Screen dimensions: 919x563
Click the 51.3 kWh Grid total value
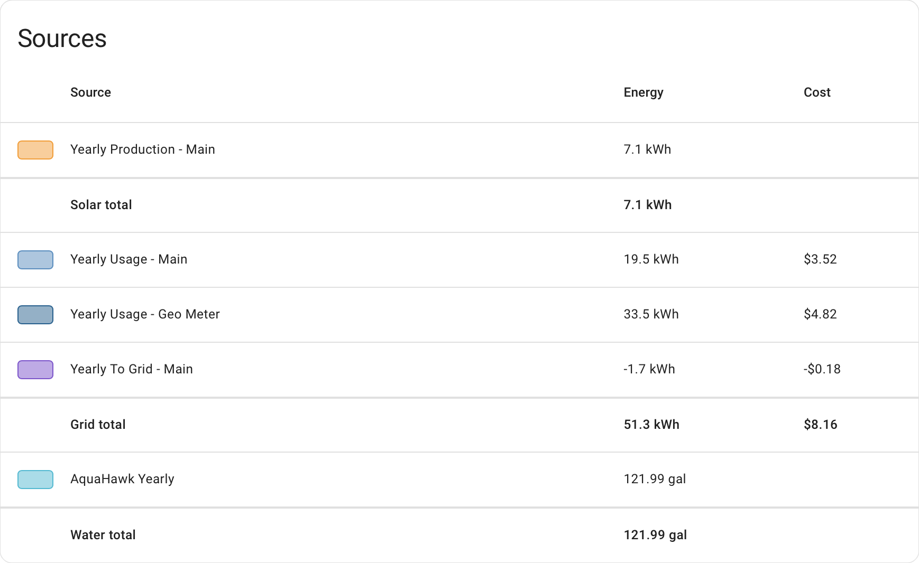(651, 425)
